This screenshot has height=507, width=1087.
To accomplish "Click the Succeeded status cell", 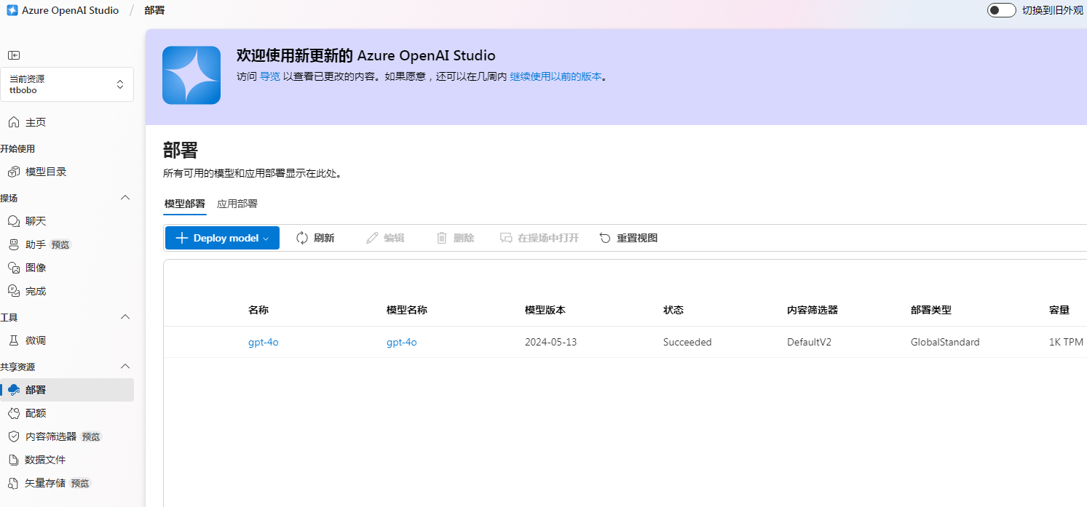I will coord(687,342).
